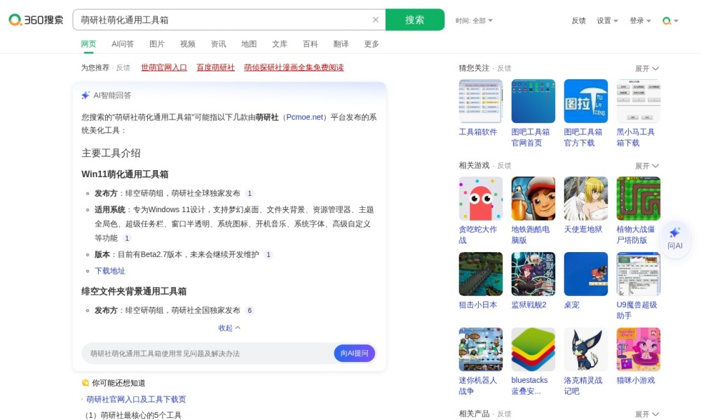
Task: Open the 天使逛地狱 game icon
Action: point(585,198)
